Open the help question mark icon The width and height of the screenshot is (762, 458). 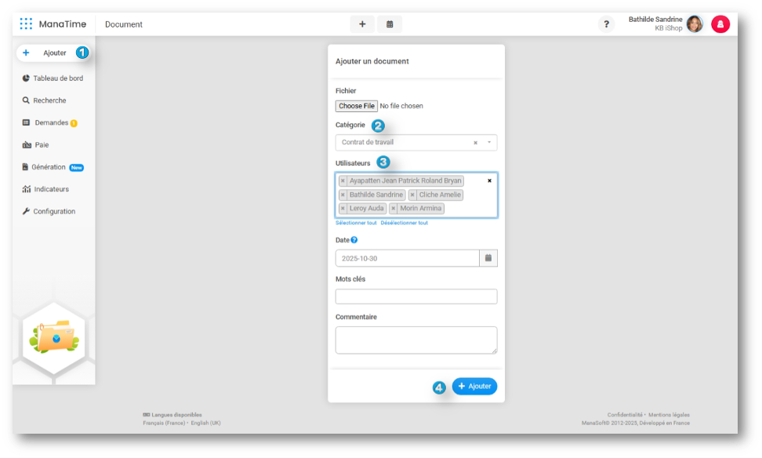[606, 24]
